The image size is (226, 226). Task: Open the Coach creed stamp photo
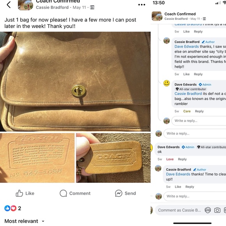pos(37,158)
